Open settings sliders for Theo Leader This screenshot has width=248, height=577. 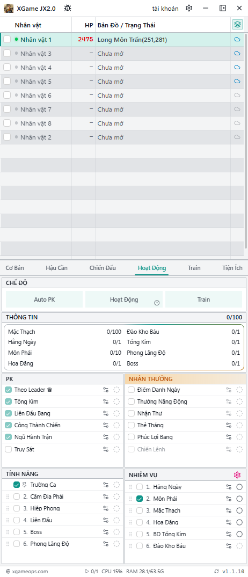pyautogui.click(x=106, y=390)
